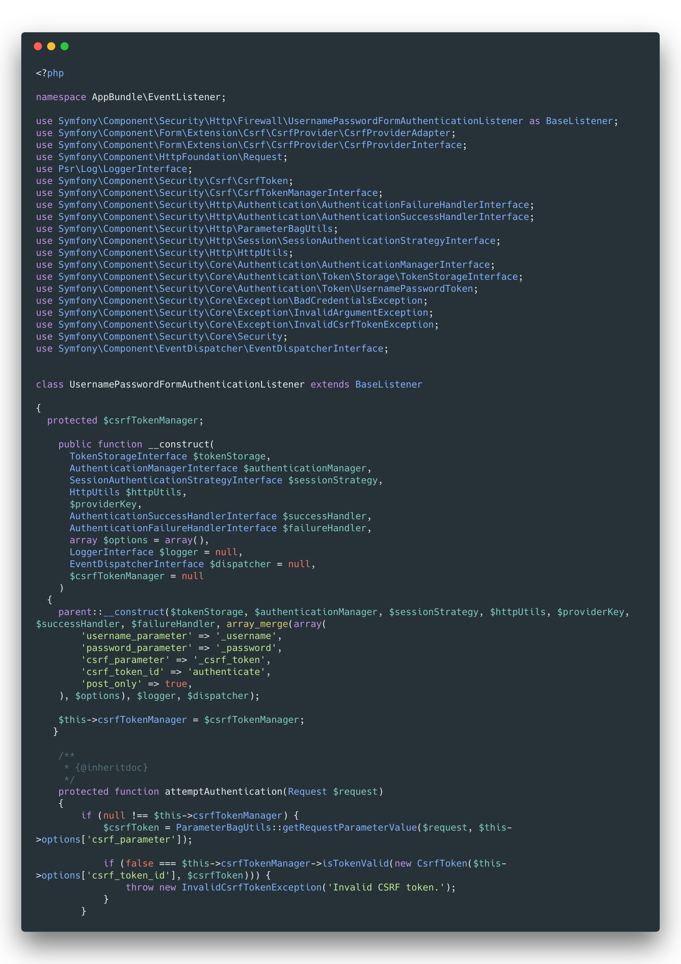The width and height of the screenshot is (681, 964).
Task: Click the 'username_parameter' array key
Action: [137, 636]
